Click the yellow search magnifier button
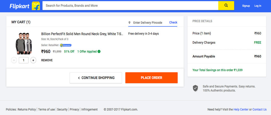Screen dimensions: 271x115 [x=226, y=5]
